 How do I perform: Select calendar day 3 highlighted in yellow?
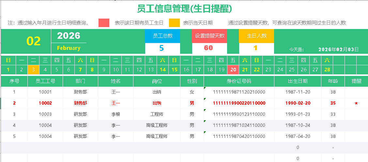point(33,69)
